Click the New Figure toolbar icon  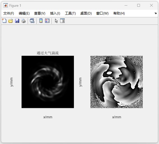click(x=4, y=21)
